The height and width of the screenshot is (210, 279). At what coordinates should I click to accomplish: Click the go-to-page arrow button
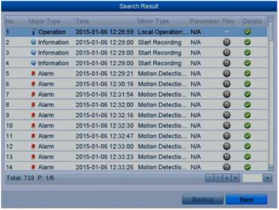coord(268,178)
